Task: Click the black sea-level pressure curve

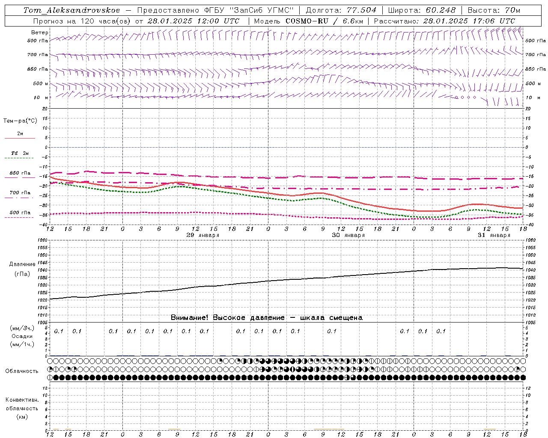Action: [286, 279]
